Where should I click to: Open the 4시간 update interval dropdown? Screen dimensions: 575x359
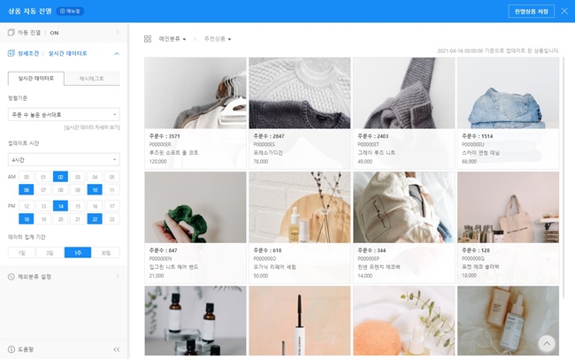point(64,159)
